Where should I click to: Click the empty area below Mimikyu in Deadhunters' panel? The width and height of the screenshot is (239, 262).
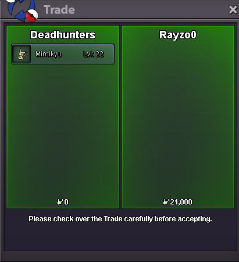[x=63, y=131]
